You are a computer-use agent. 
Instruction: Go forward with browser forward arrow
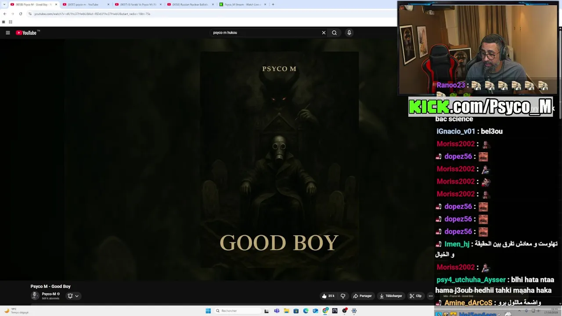click(x=12, y=14)
